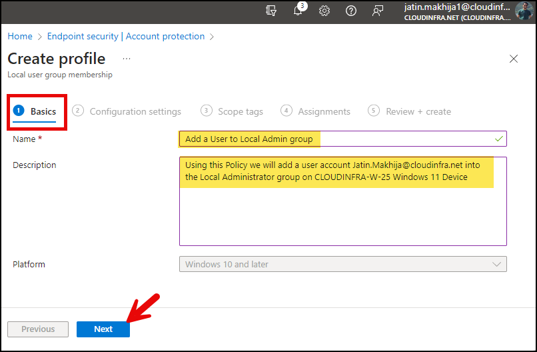
Task: Click the Platform dropdown chevron
Action: (496, 264)
